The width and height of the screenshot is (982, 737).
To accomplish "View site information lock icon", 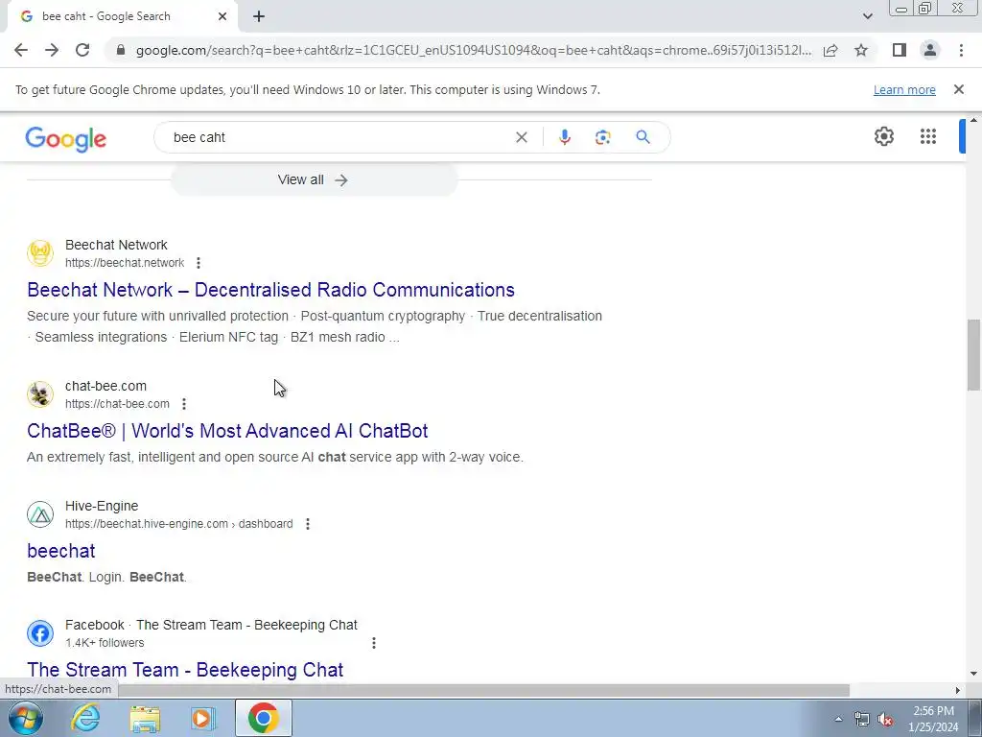I will click(x=121, y=50).
